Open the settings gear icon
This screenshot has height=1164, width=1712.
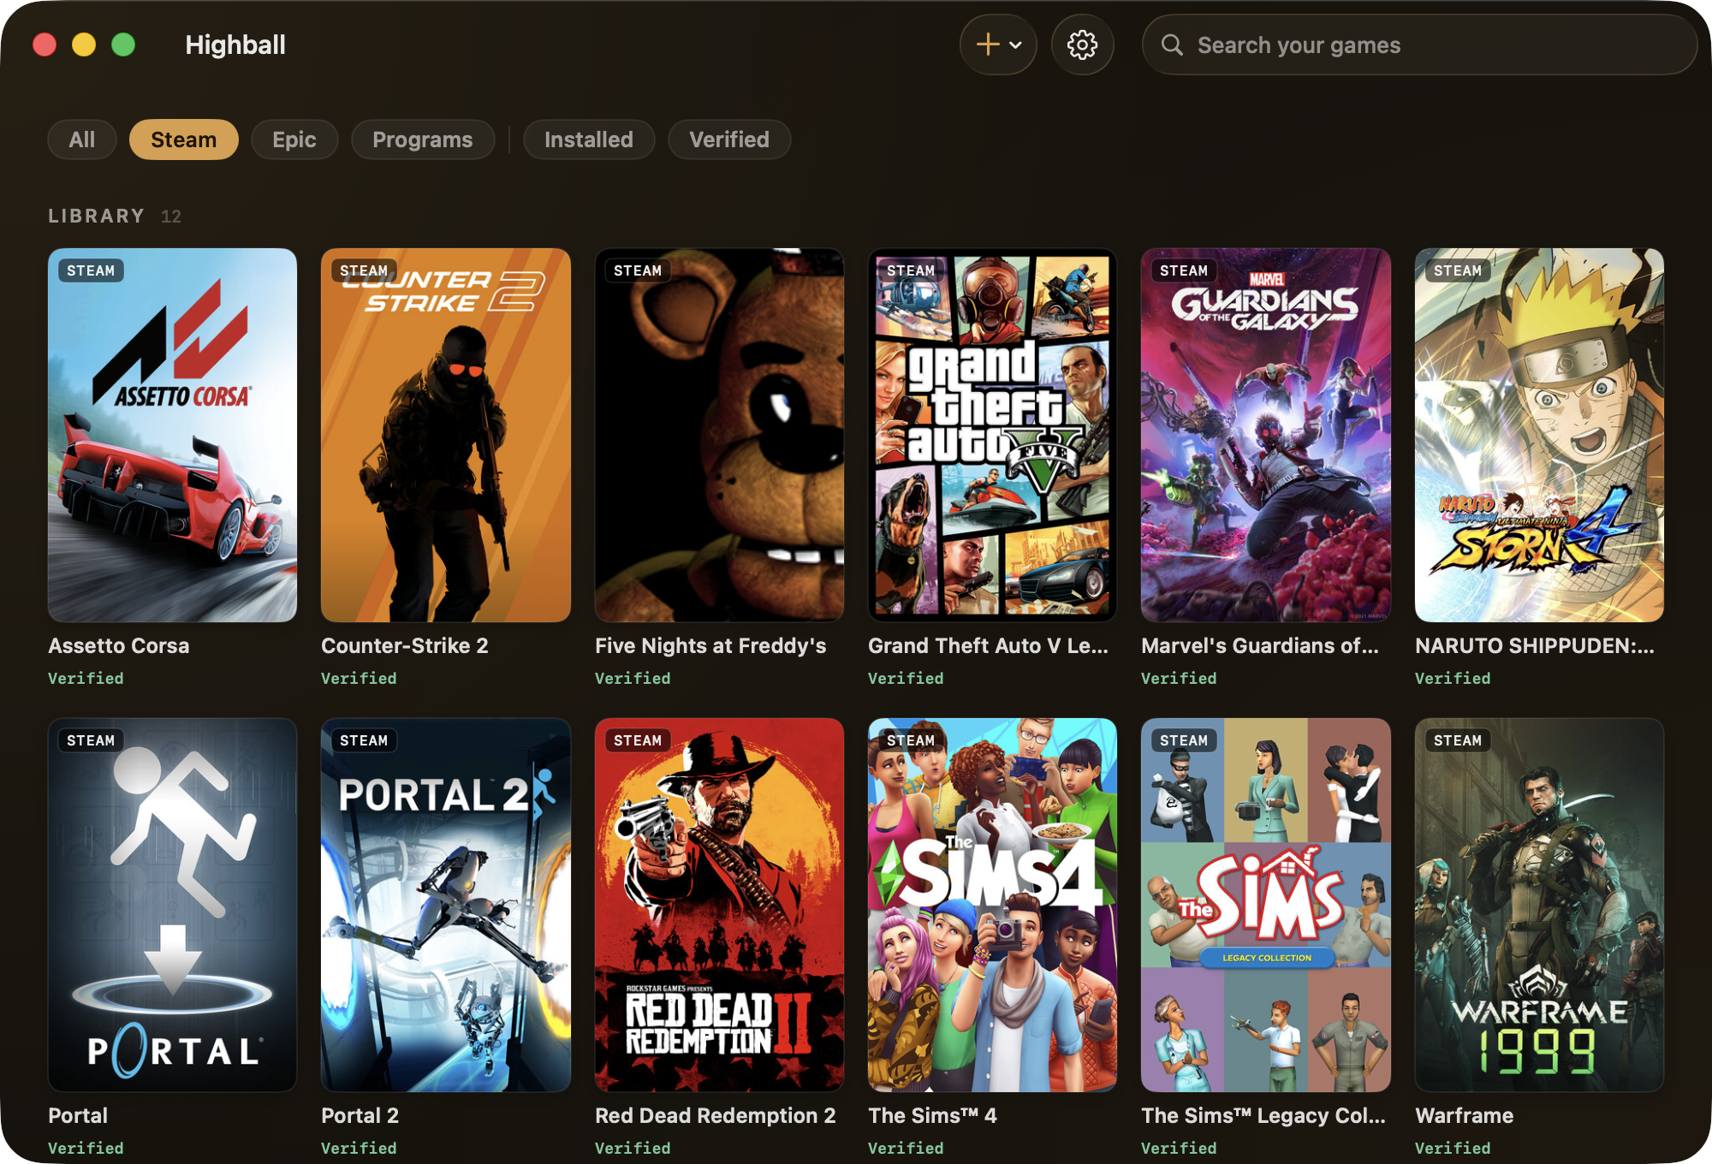point(1082,45)
